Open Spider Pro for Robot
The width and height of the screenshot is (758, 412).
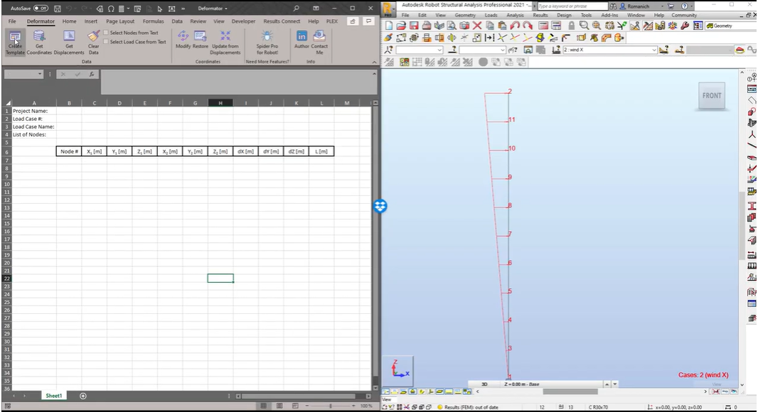pos(267,43)
